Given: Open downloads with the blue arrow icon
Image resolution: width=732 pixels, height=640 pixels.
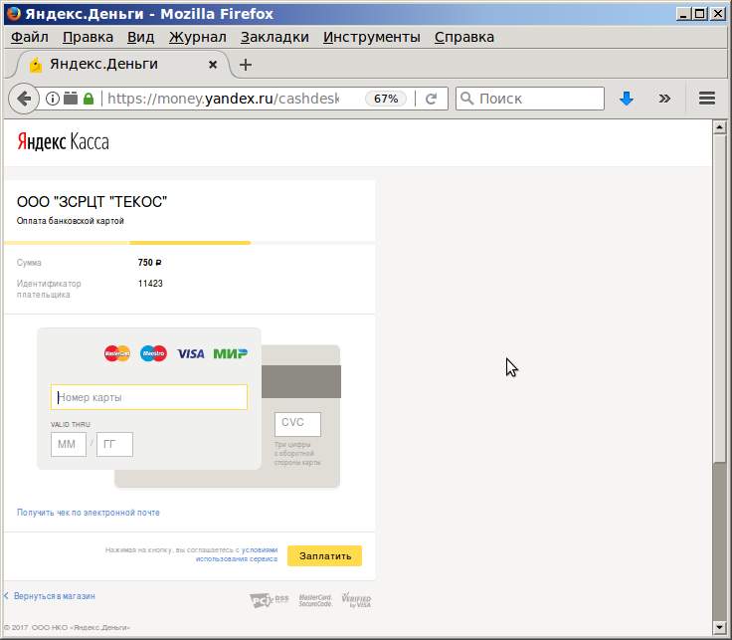Looking at the screenshot, I should coord(626,99).
